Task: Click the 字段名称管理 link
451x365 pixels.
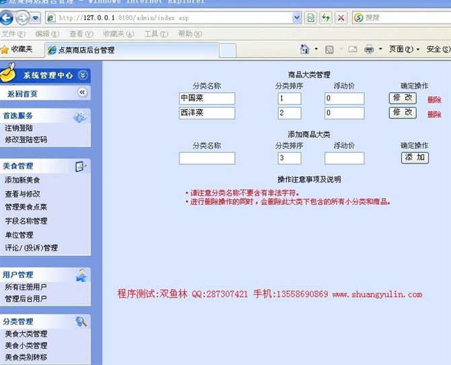Action: tap(26, 221)
